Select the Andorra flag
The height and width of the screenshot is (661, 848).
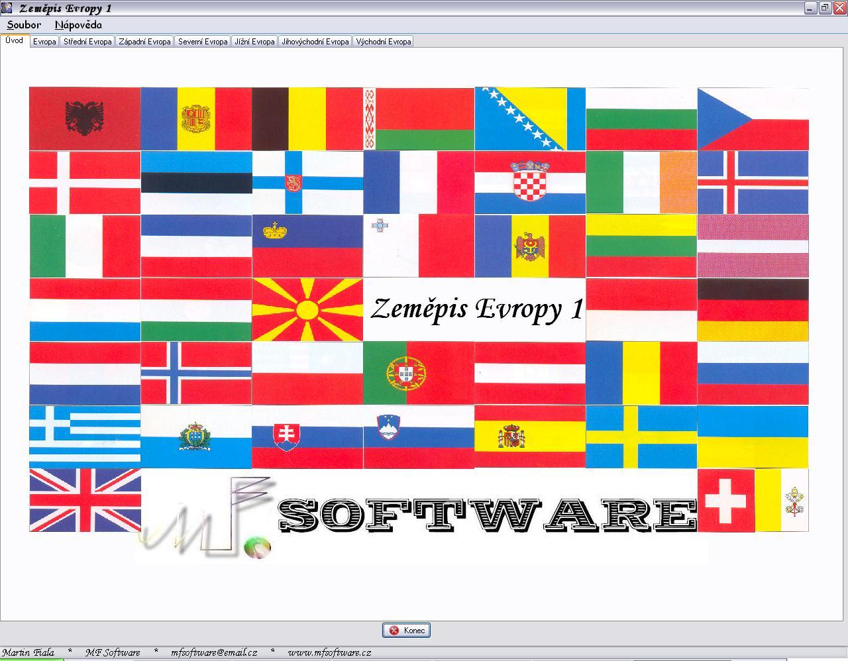coord(196,119)
